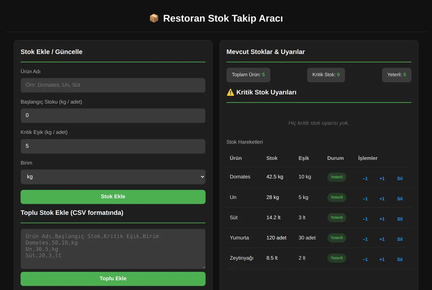This screenshot has width=432, height=290.
Task: Increase Yumurta stock with +1
Action: [382, 239]
